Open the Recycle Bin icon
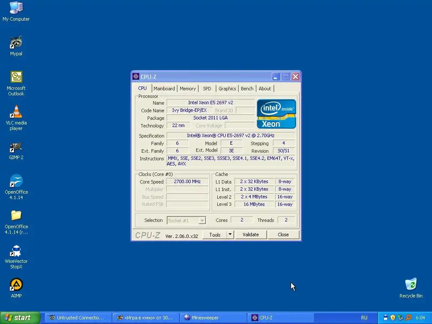This screenshot has width=432, height=324. coord(411,288)
